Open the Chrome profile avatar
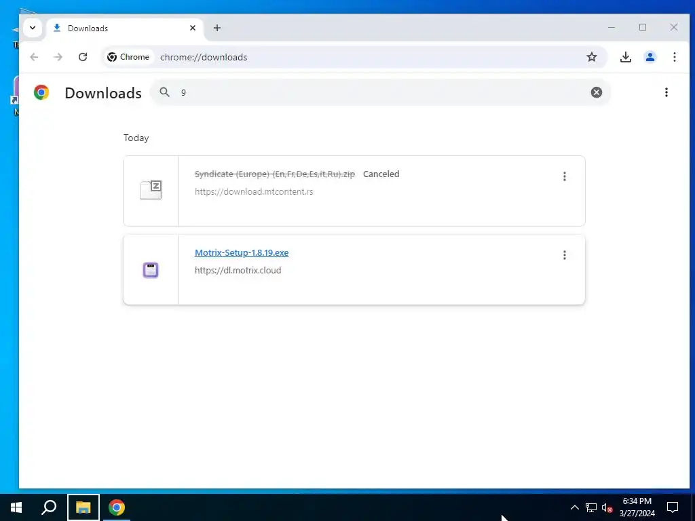 click(x=650, y=57)
